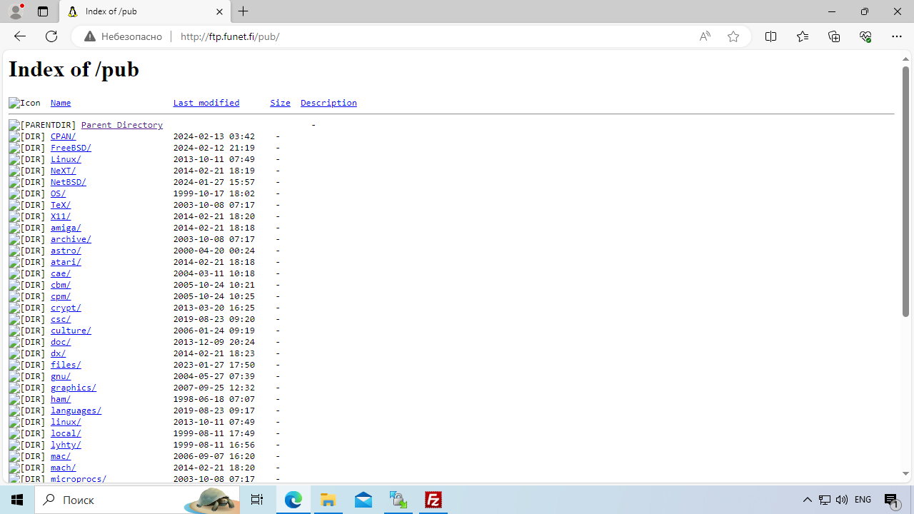Add page to favorites with star icon
Image resolution: width=914 pixels, height=514 pixels.
click(733, 36)
